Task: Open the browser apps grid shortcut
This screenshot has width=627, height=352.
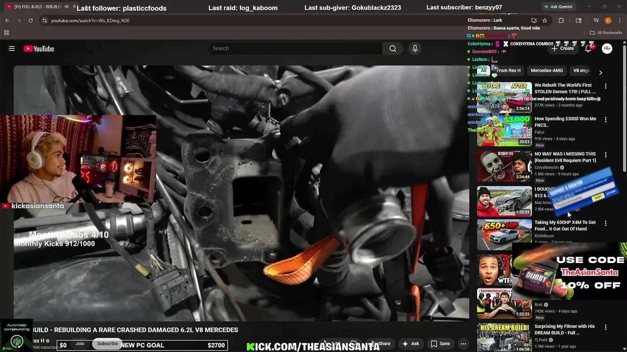Action: click(6, 33)
